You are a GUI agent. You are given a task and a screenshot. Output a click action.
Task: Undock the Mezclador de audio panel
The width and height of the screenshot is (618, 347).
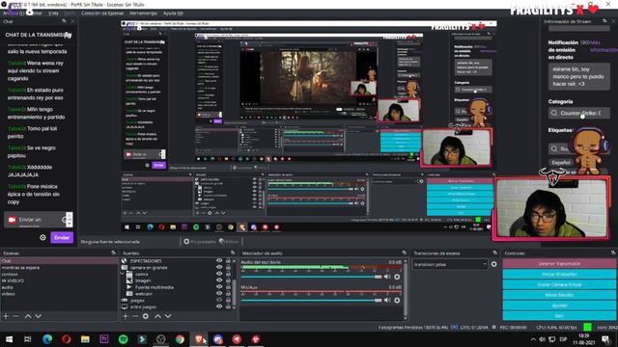(x=405, y=253)
